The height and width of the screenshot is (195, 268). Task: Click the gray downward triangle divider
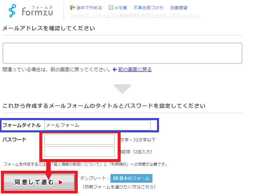tap(122, 89)
